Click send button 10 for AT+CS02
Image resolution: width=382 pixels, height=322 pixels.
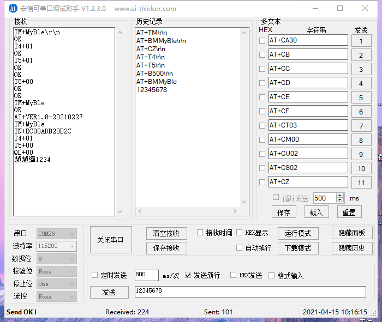pyautogui.click(x=361, y=168)
